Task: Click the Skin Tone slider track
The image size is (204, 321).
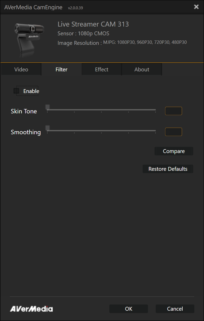Action: [101, 110]
